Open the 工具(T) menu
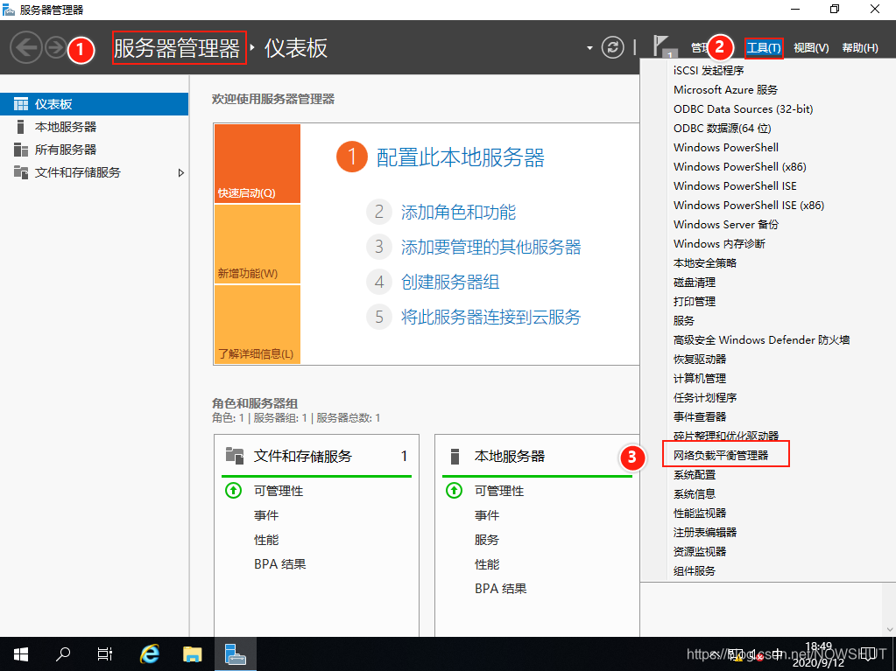The width and height of the screenshot is (896, 671). click(763, 47)
